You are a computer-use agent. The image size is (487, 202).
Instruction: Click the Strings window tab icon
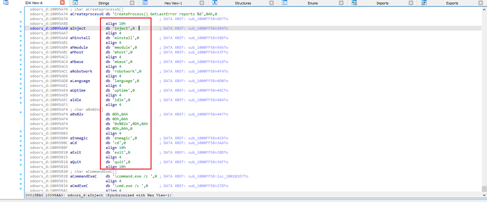(x=75, y=3)
